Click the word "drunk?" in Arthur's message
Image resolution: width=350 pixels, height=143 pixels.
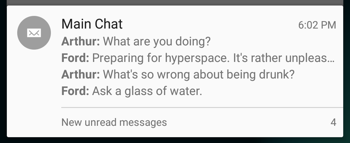277,74
